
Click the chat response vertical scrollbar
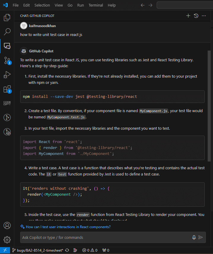pyautogui.click(x=209, y=106)
